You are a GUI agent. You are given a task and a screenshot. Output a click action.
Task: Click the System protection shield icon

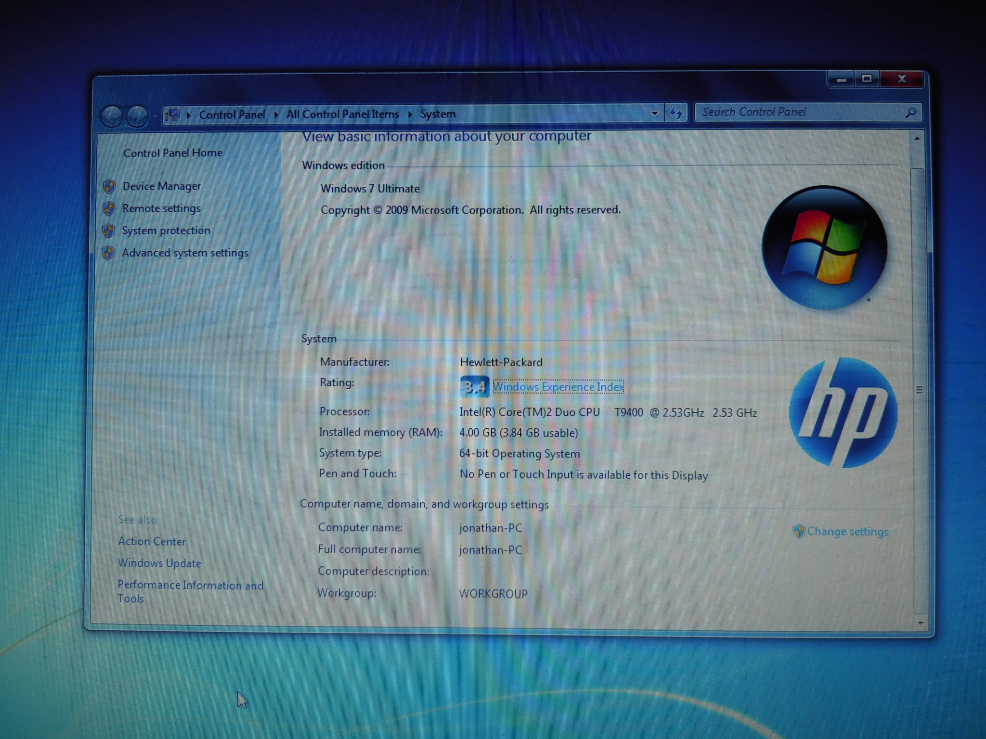point(108,231)
